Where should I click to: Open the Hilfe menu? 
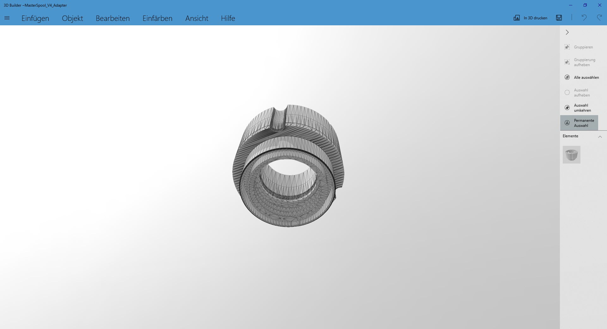pyautogui.click(x=228, y=18)
